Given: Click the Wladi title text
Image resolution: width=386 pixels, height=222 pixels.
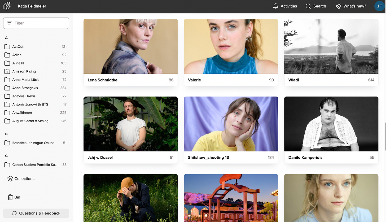Looking at the screenshot, I should coord(293,80).
